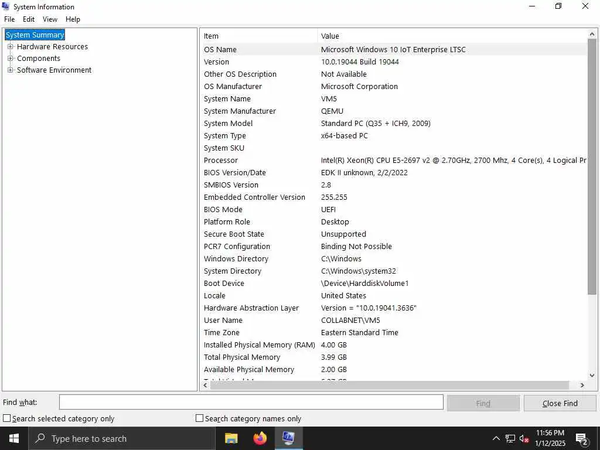Select the BIOS Mode row
This screenshot has width=600, height=450.
[394, 209]
